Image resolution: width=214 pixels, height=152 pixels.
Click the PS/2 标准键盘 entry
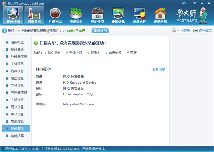73,77
